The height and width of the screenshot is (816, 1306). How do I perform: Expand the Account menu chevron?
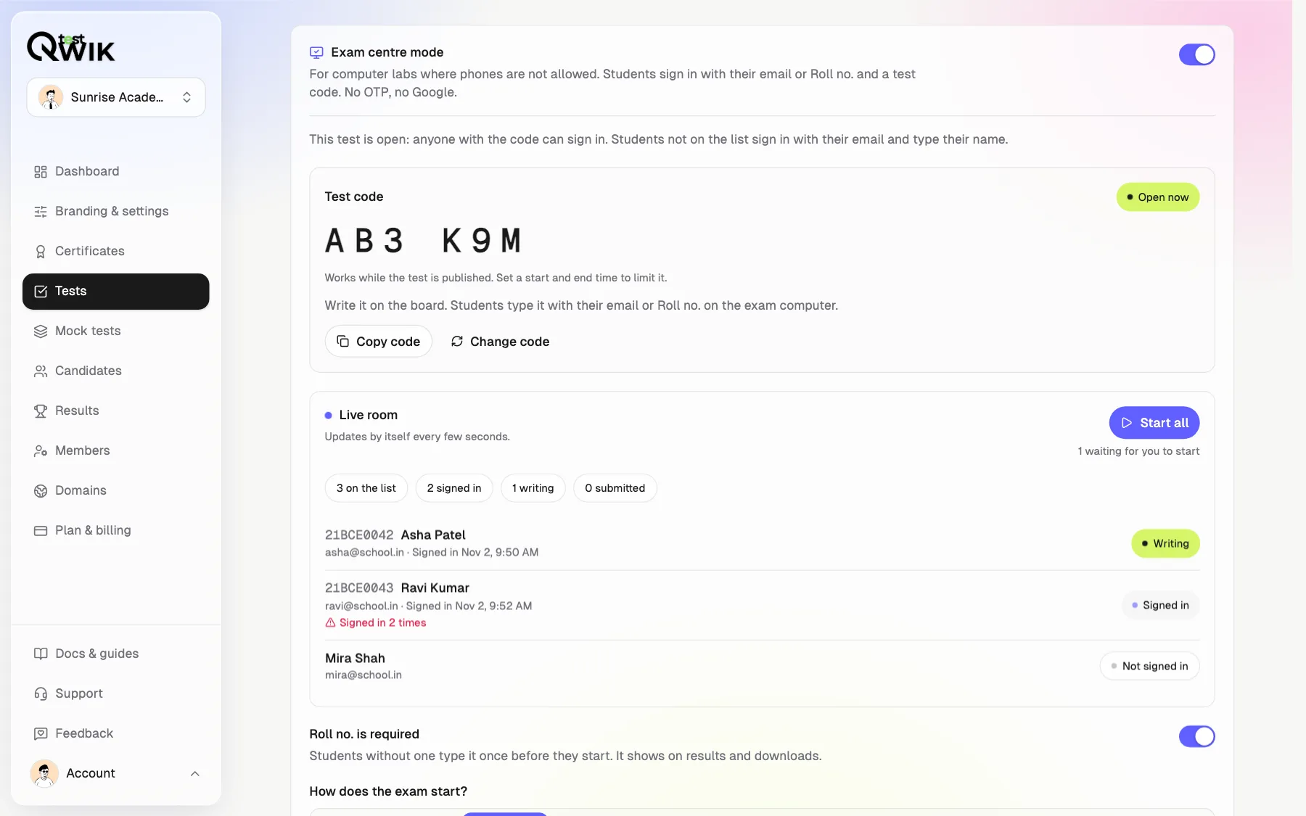click(194, 774)
